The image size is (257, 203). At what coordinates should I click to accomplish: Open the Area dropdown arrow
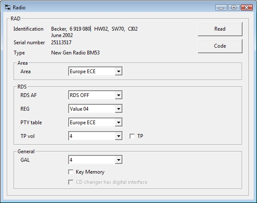[x=118, y=71]
